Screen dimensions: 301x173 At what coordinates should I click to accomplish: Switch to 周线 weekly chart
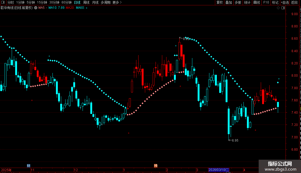point(86,2)
